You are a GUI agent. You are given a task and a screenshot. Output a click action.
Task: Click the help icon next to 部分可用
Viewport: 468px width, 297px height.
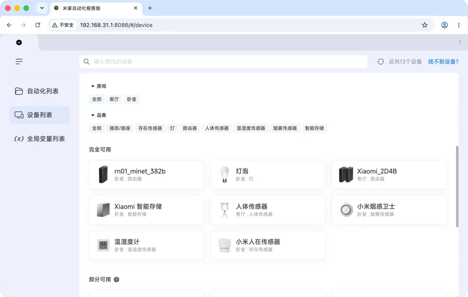tap(117, 279)
